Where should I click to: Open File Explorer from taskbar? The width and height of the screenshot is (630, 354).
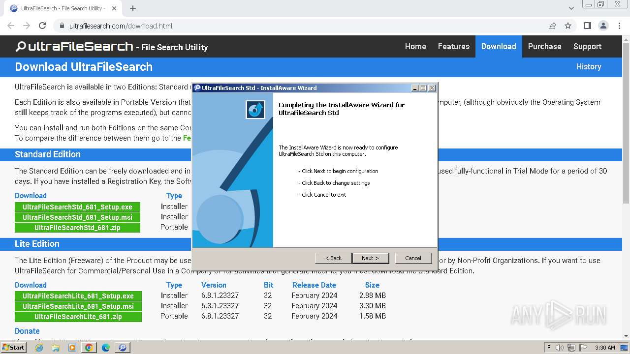[56, 348]
